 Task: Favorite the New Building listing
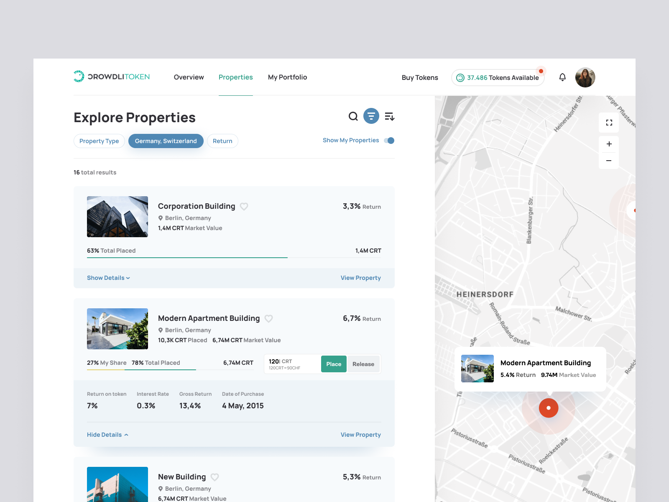pos(215,477)
